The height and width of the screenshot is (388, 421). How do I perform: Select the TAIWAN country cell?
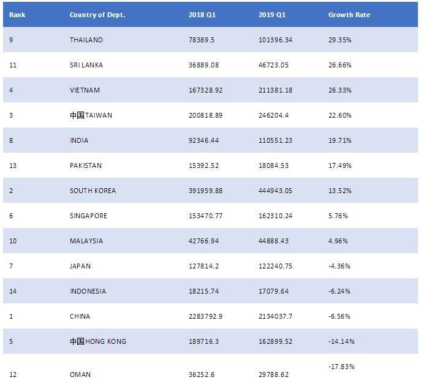91,115
